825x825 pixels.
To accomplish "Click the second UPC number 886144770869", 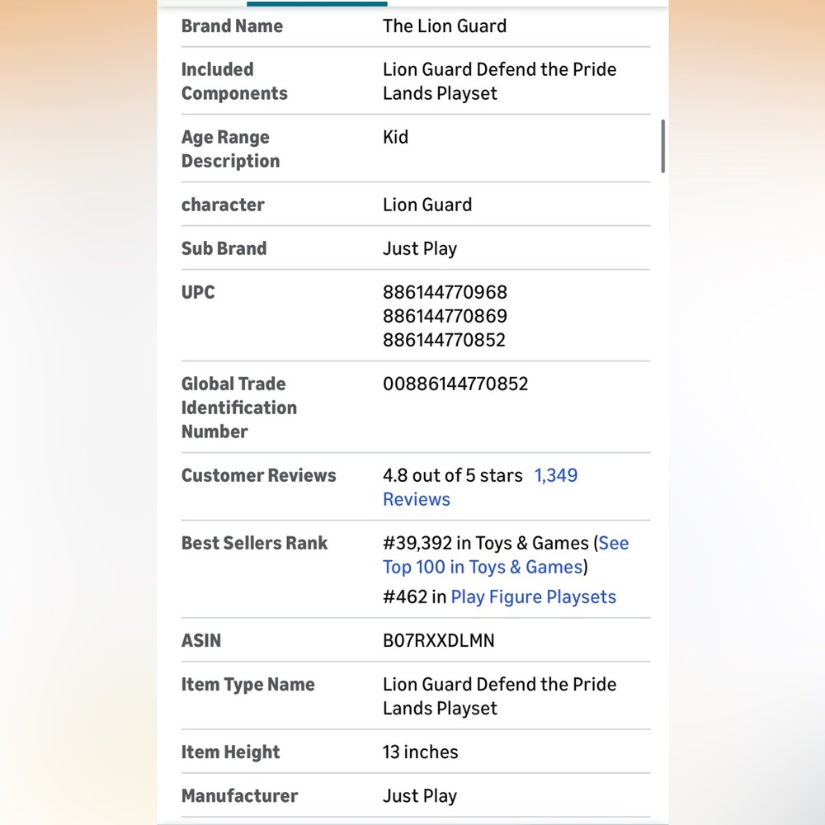I will [x=445, y=317].
